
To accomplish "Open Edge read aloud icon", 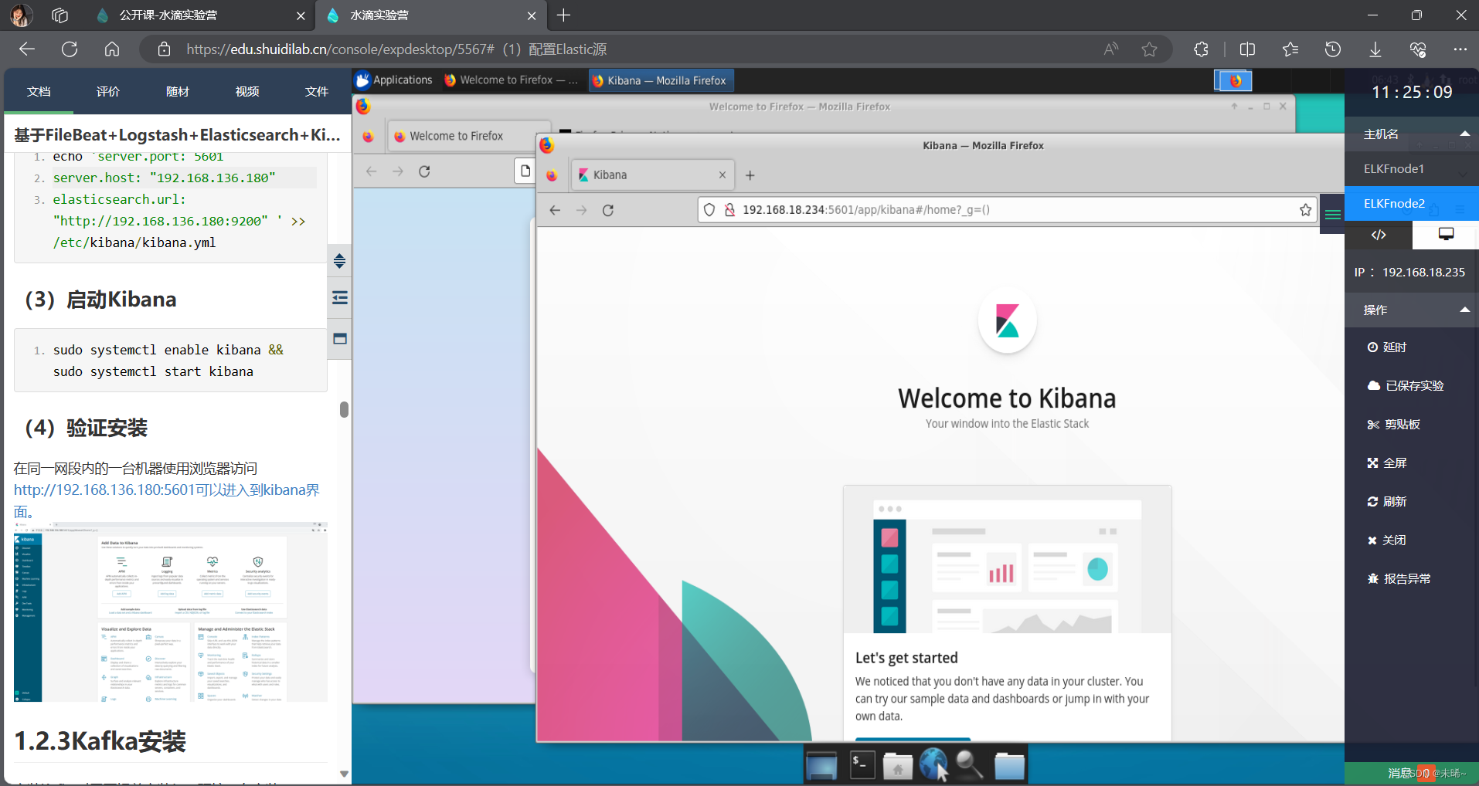I will pos(1111,49).
